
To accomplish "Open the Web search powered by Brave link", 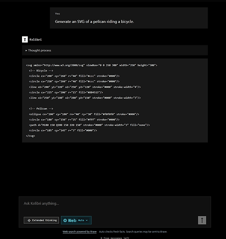I will point(79,232).
